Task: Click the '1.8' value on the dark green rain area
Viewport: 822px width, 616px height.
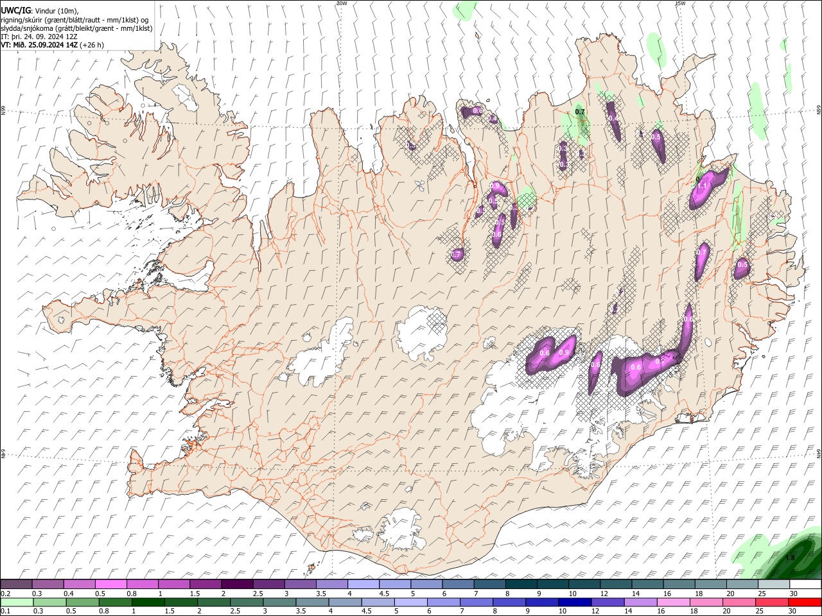Action: 790,558
